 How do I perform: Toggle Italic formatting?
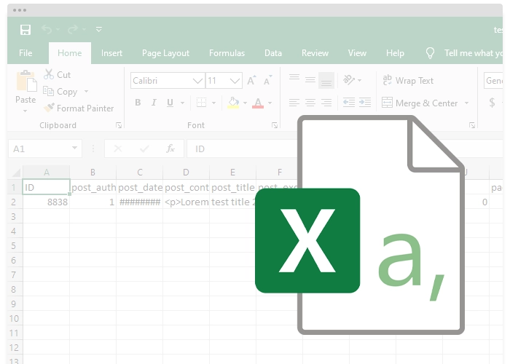[x=155, y=103]
